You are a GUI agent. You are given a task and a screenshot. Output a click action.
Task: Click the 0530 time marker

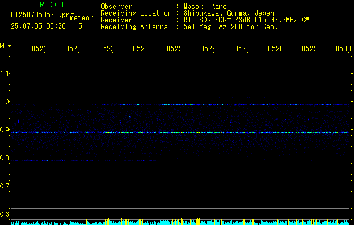pyautogui.click(x=343, y=48)
